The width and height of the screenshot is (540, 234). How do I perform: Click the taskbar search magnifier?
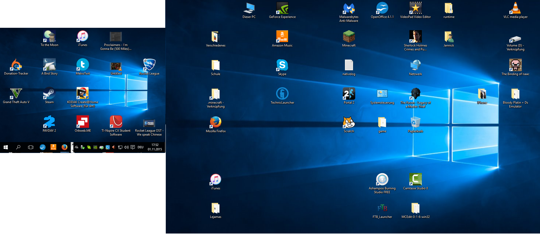click(18, 147)
